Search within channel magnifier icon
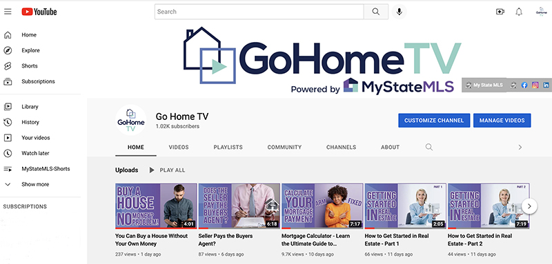Viewport: 552px width, 264px height. 428,147
